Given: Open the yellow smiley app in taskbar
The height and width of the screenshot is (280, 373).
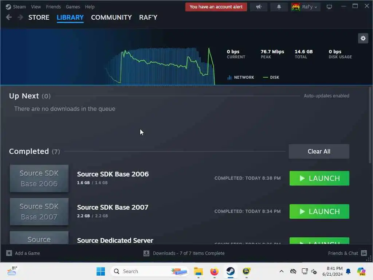Looking at the screenshot, I should click(x=247, y=271).
